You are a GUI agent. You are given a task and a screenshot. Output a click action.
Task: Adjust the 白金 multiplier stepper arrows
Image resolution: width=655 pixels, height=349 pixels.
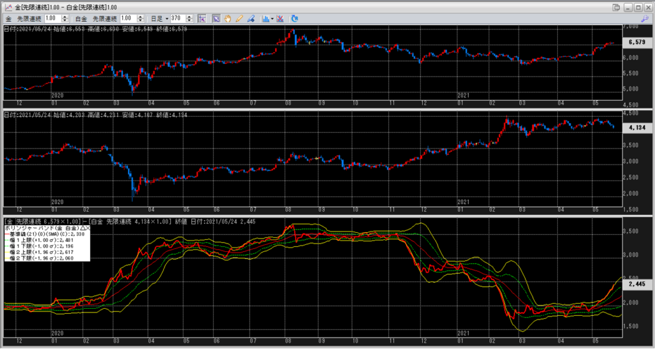click(x=140, y=19)
